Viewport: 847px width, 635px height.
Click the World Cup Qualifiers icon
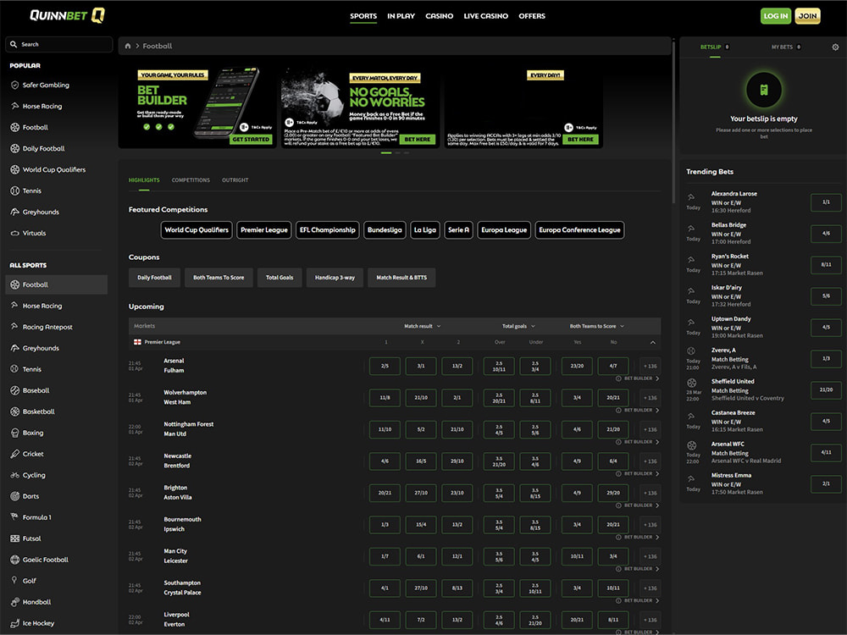[14, 169]
